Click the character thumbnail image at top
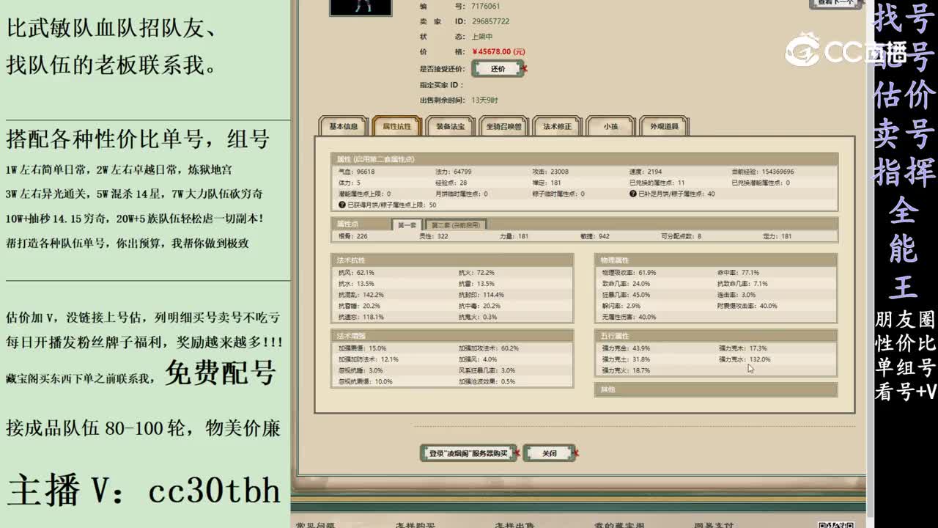 click(x=361, y=7)
